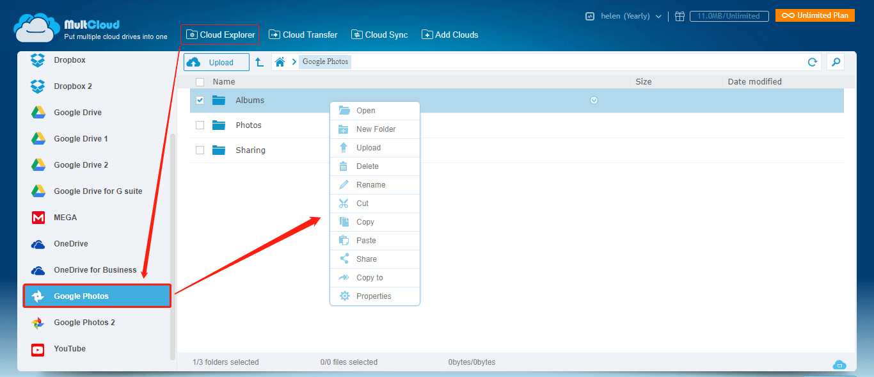Select Share in the context menu
874x377 pixels.
coord(375,259)
